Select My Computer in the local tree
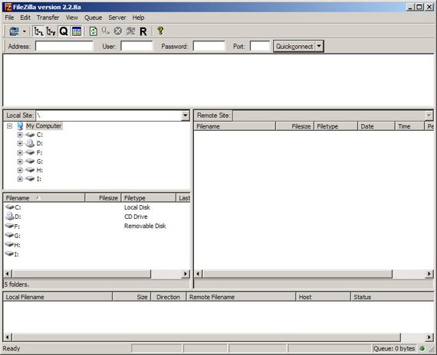The height and width of the screenshot is (355, 437). (x=44, y=126)
